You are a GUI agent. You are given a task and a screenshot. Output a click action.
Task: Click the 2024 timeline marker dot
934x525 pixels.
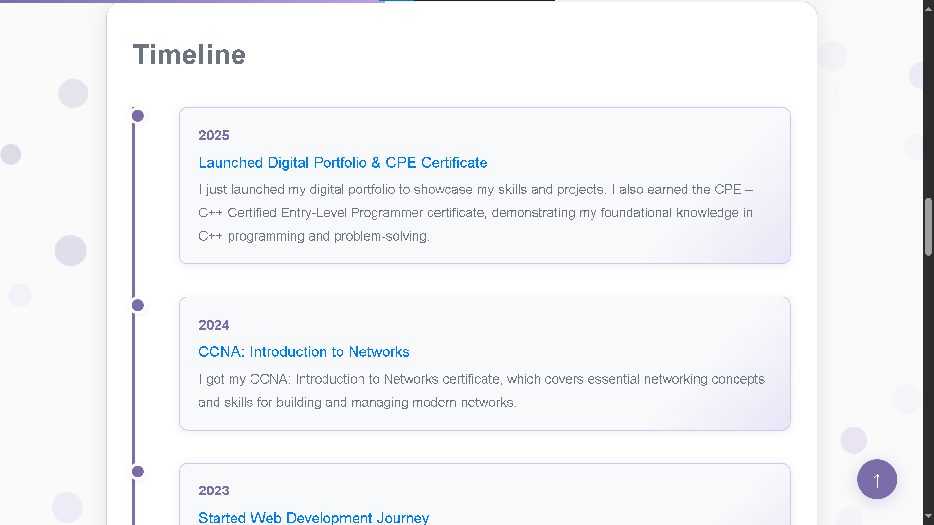pyautogui.click(x=137, y=305)
